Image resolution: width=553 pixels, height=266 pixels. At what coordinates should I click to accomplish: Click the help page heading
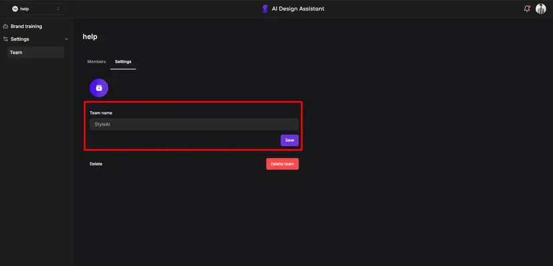click(90, 37)
